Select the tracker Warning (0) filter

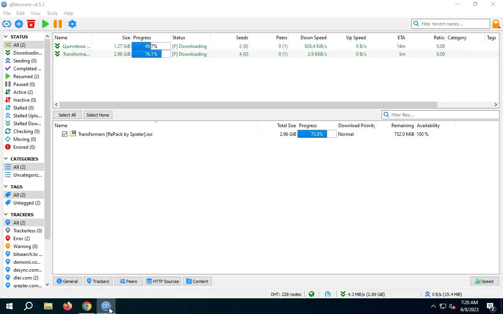click(24, 246)
